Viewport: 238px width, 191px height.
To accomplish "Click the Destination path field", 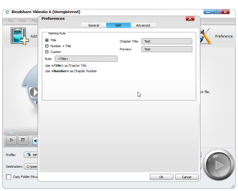I will [31, 167].
